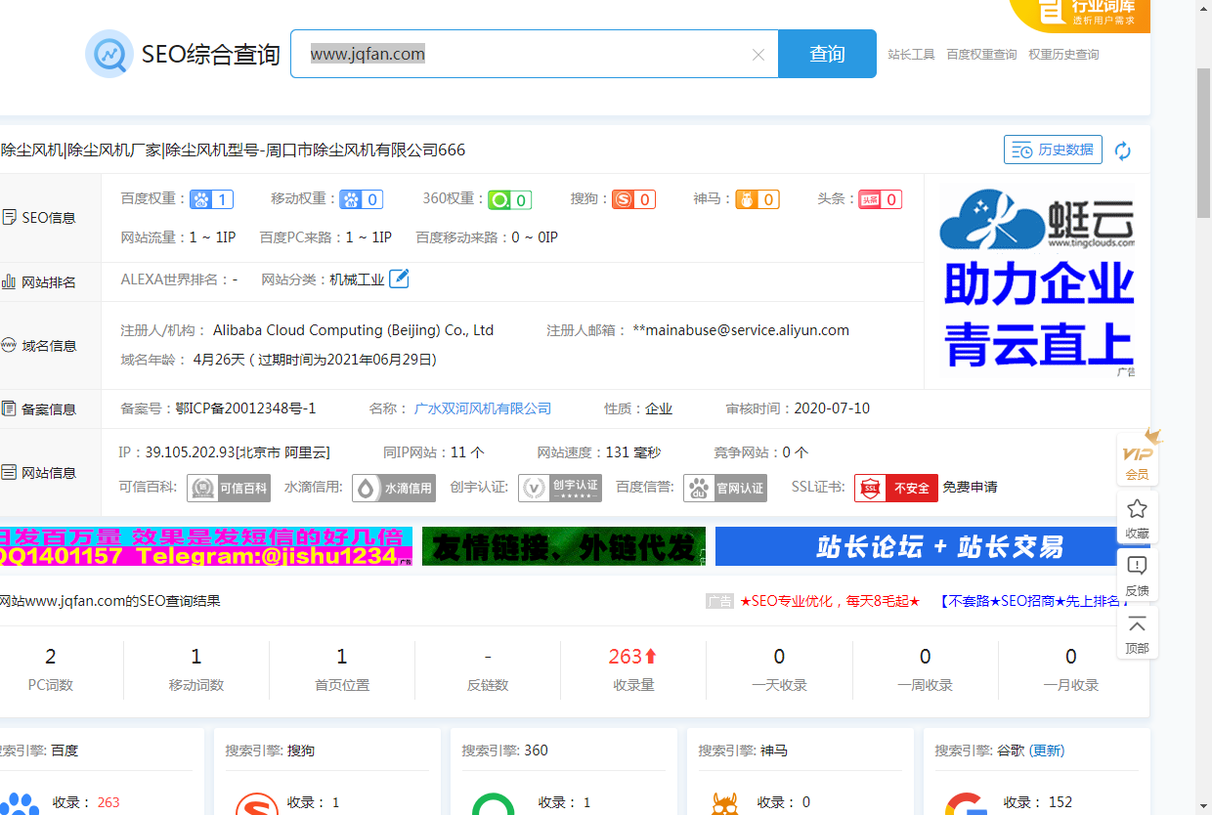Click the 免费申请 SSL link
Image resolution: width=1212 pixels, height=815 pixels.
tap(970, 487)
